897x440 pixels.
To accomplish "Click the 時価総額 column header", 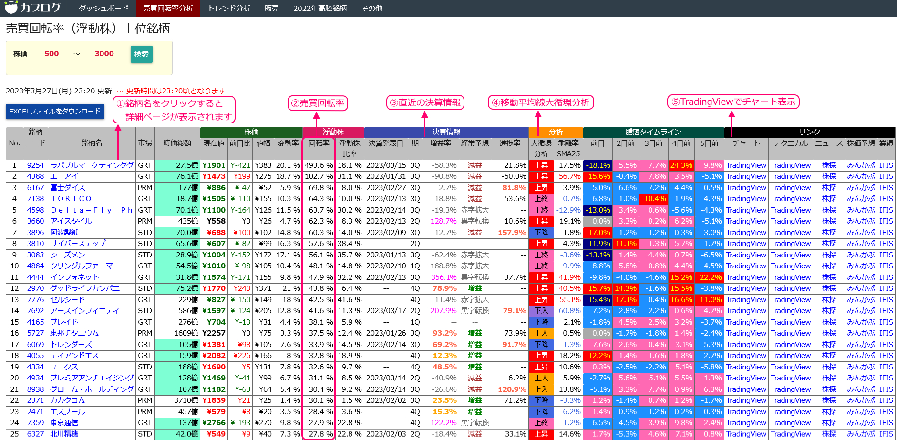I will 177,143.
